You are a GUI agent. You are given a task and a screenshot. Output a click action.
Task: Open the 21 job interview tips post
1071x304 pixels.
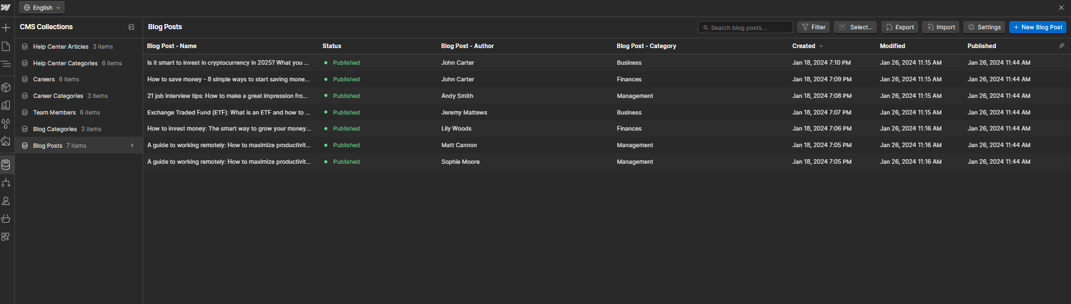tap(227, 96)
